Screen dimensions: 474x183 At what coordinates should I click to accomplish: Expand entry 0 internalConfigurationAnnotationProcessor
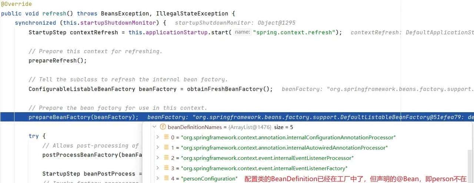[157, 137]
